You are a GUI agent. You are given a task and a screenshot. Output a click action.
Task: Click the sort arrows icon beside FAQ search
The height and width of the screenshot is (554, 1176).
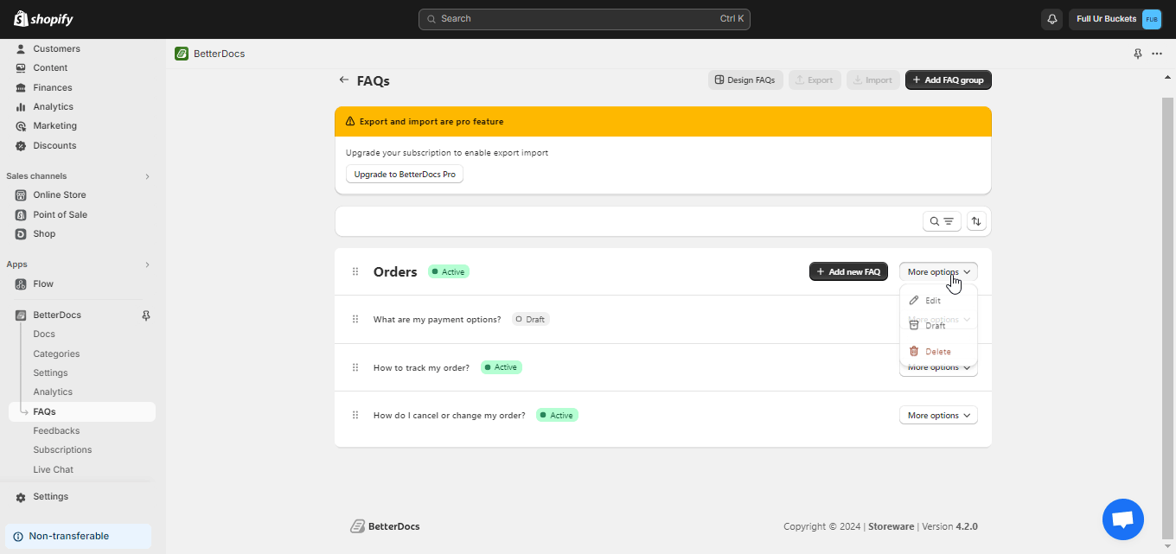pos(976,220)
